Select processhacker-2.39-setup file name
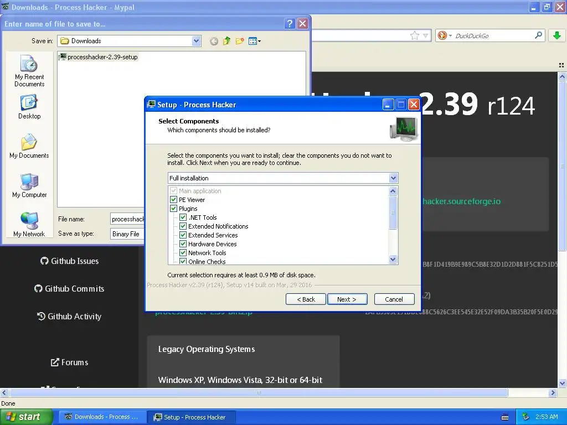567x425 pixels. (x=102, y=57)
